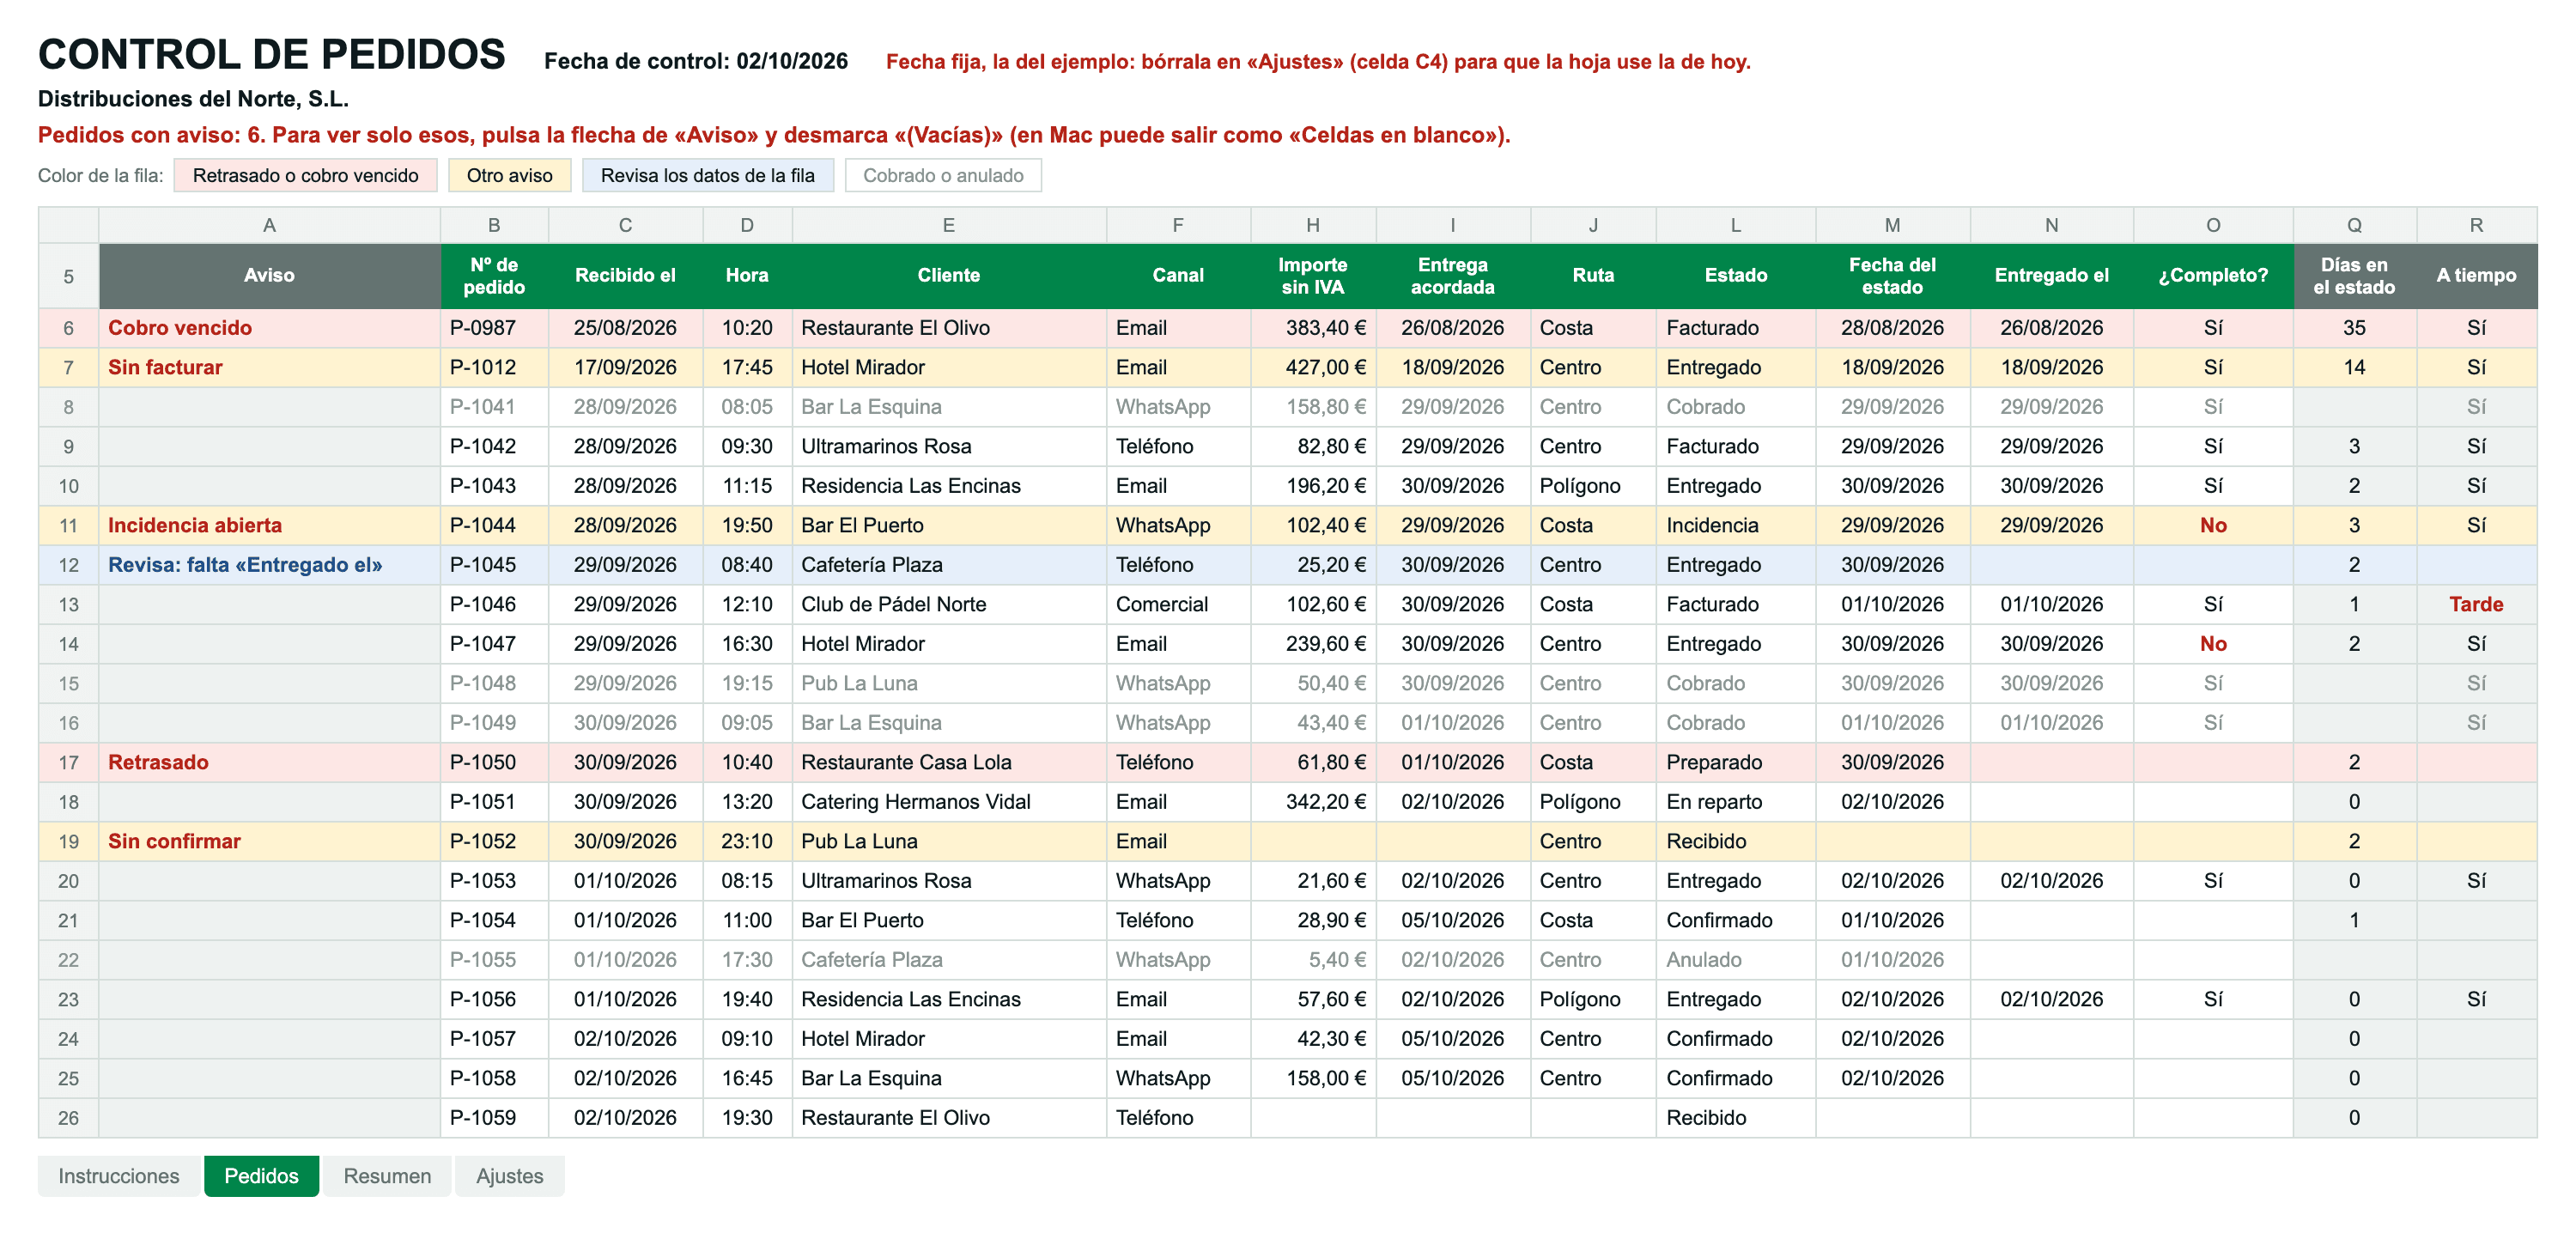Click the 'Cobrado o anulado' legend box
The width and height of the screenshot is (2576, 1233).
[943, 175]
